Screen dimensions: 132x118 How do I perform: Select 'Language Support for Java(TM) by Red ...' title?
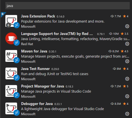tap(57, 34)
